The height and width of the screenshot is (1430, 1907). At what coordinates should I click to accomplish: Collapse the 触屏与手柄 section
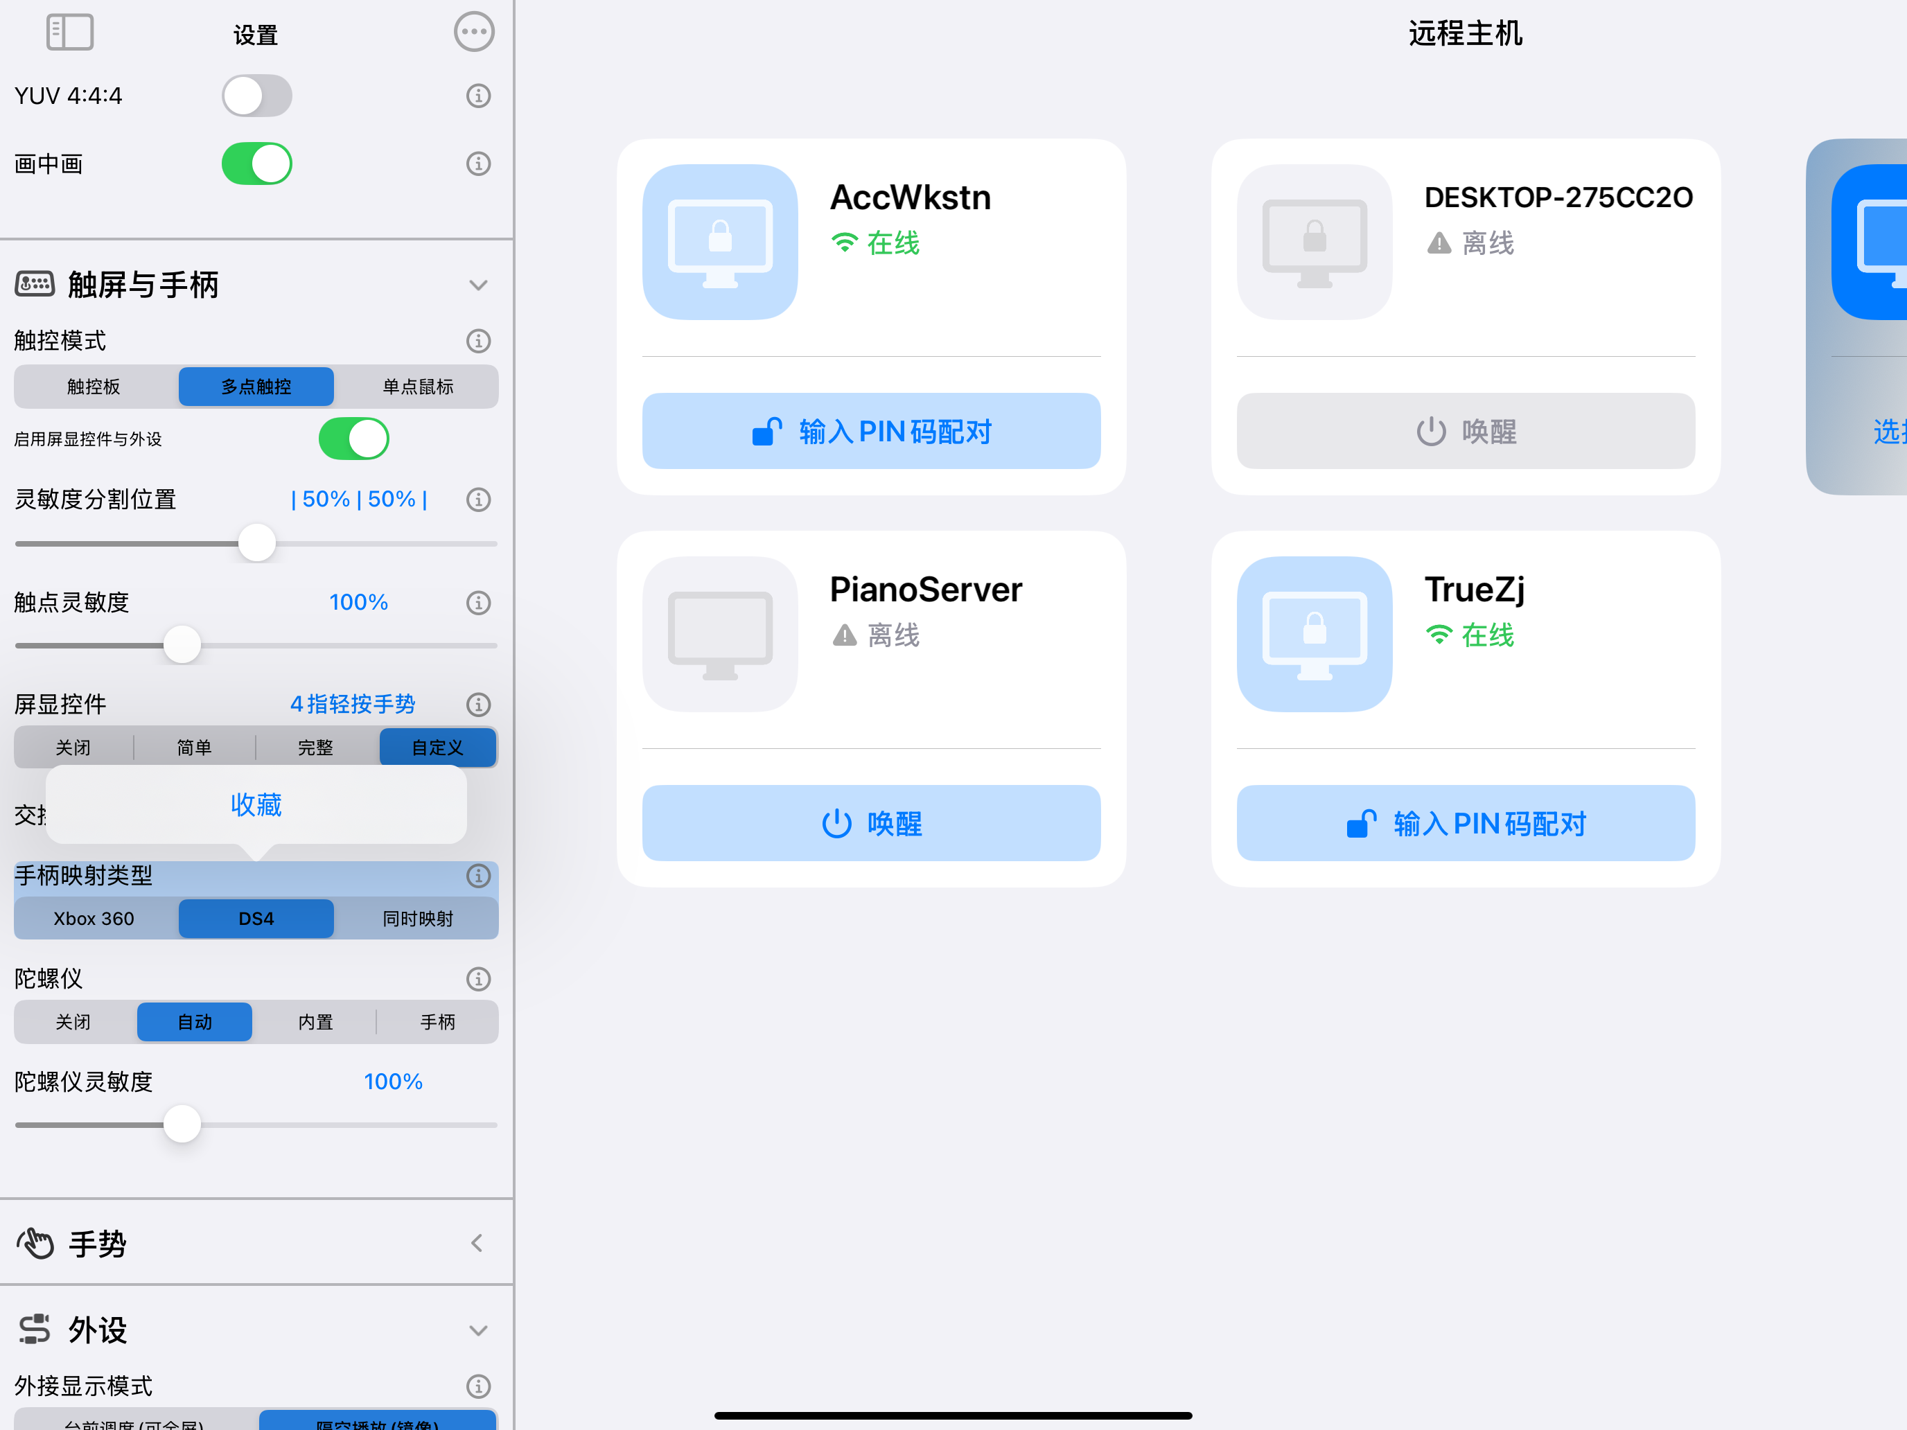(478, 285)
